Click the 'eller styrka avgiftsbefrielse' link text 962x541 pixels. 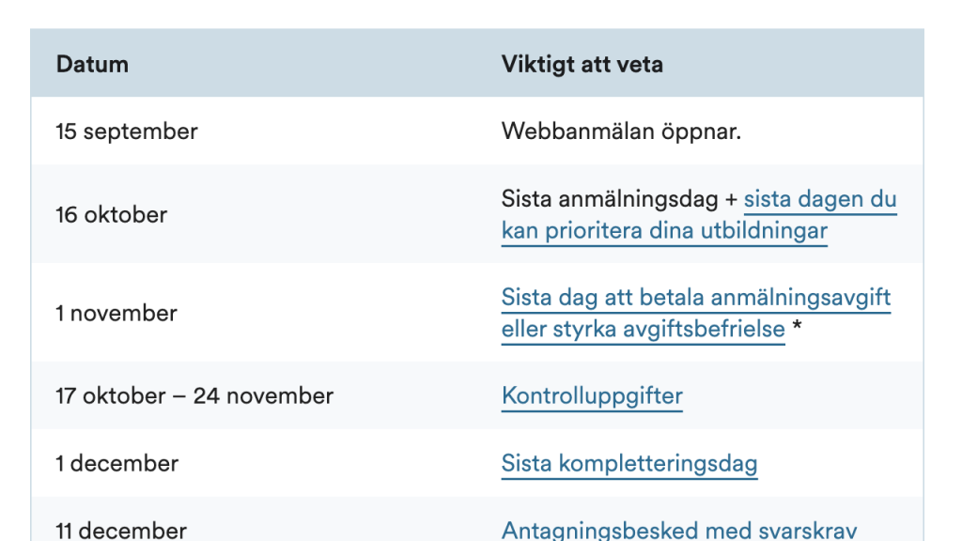pyautogui.click(x=643, y=330)
